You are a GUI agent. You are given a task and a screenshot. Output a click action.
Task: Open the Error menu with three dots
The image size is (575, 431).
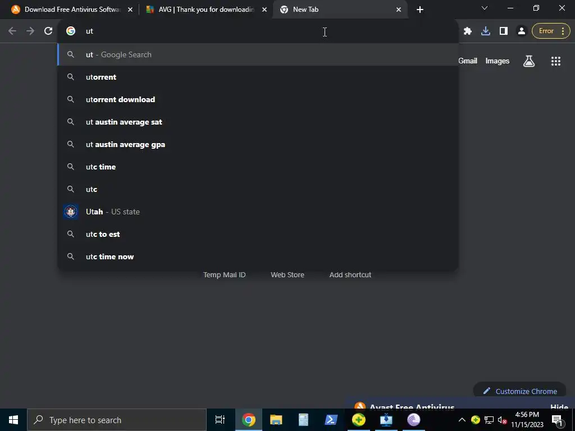coord(551,31)
